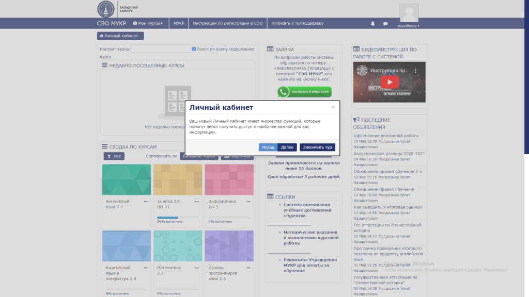Click the notifications bell icon
The image size is (529, 297).
pos(373,24)
